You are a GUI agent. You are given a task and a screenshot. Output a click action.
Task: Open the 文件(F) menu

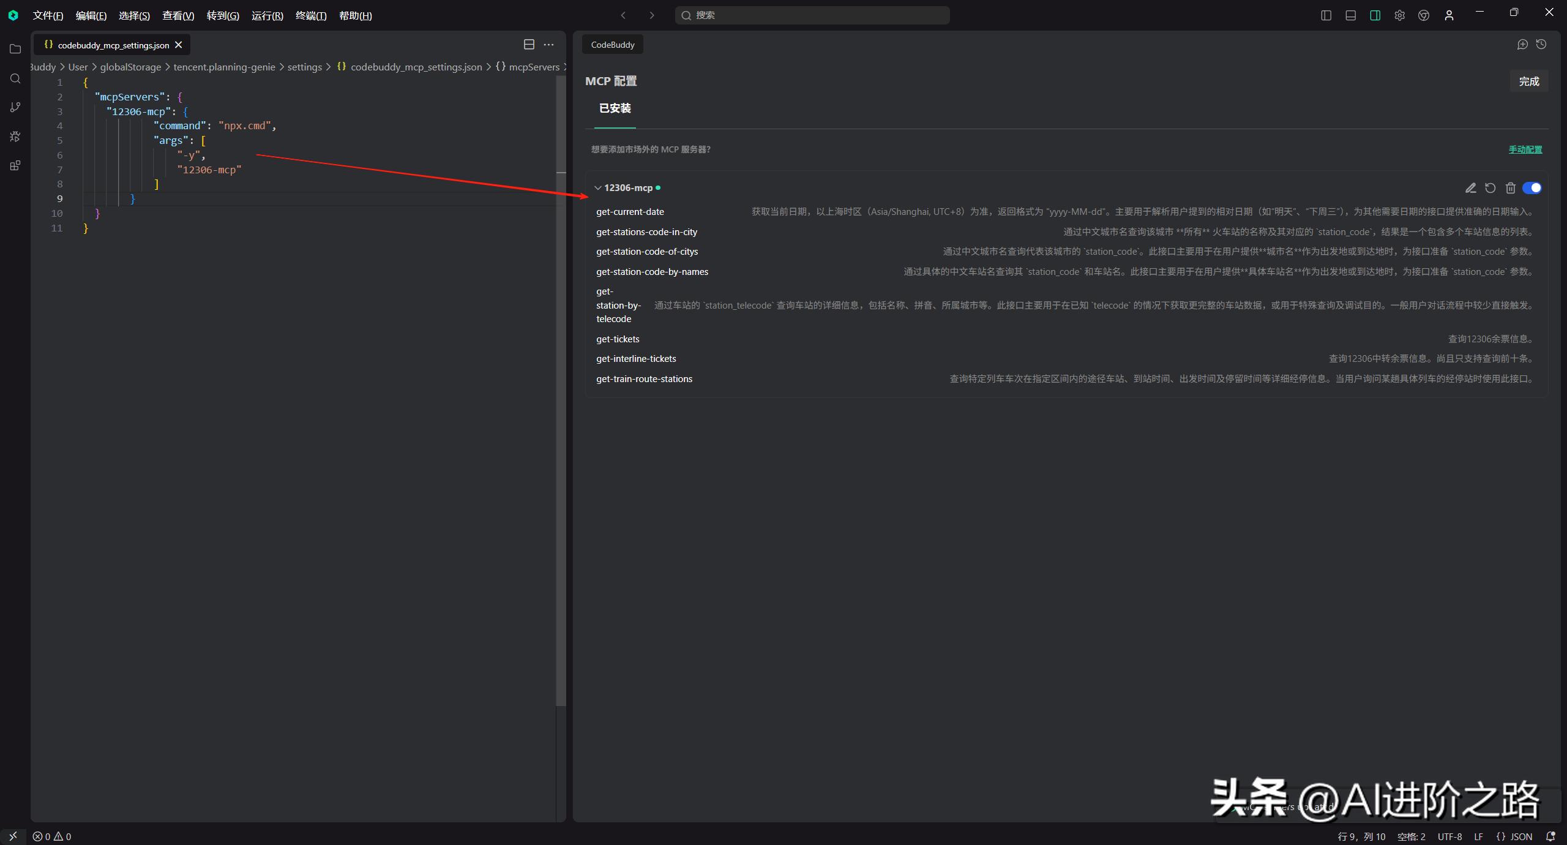[48, 15]
